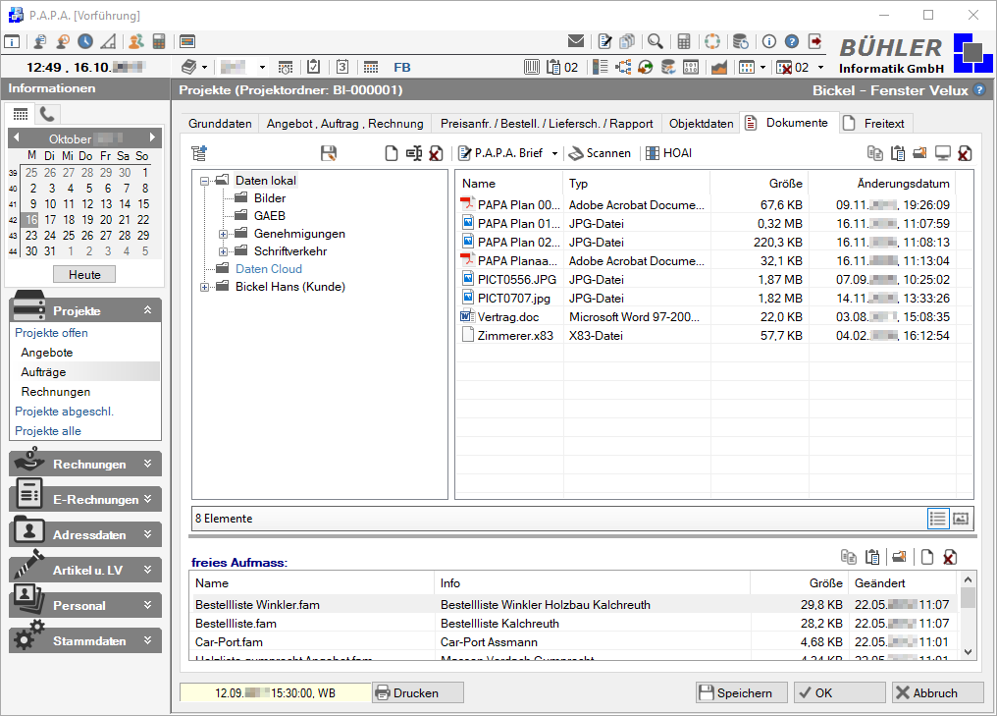Open the set-square triangle measuring tool
This screenshot has height=716, width=997.
point(109,41)
